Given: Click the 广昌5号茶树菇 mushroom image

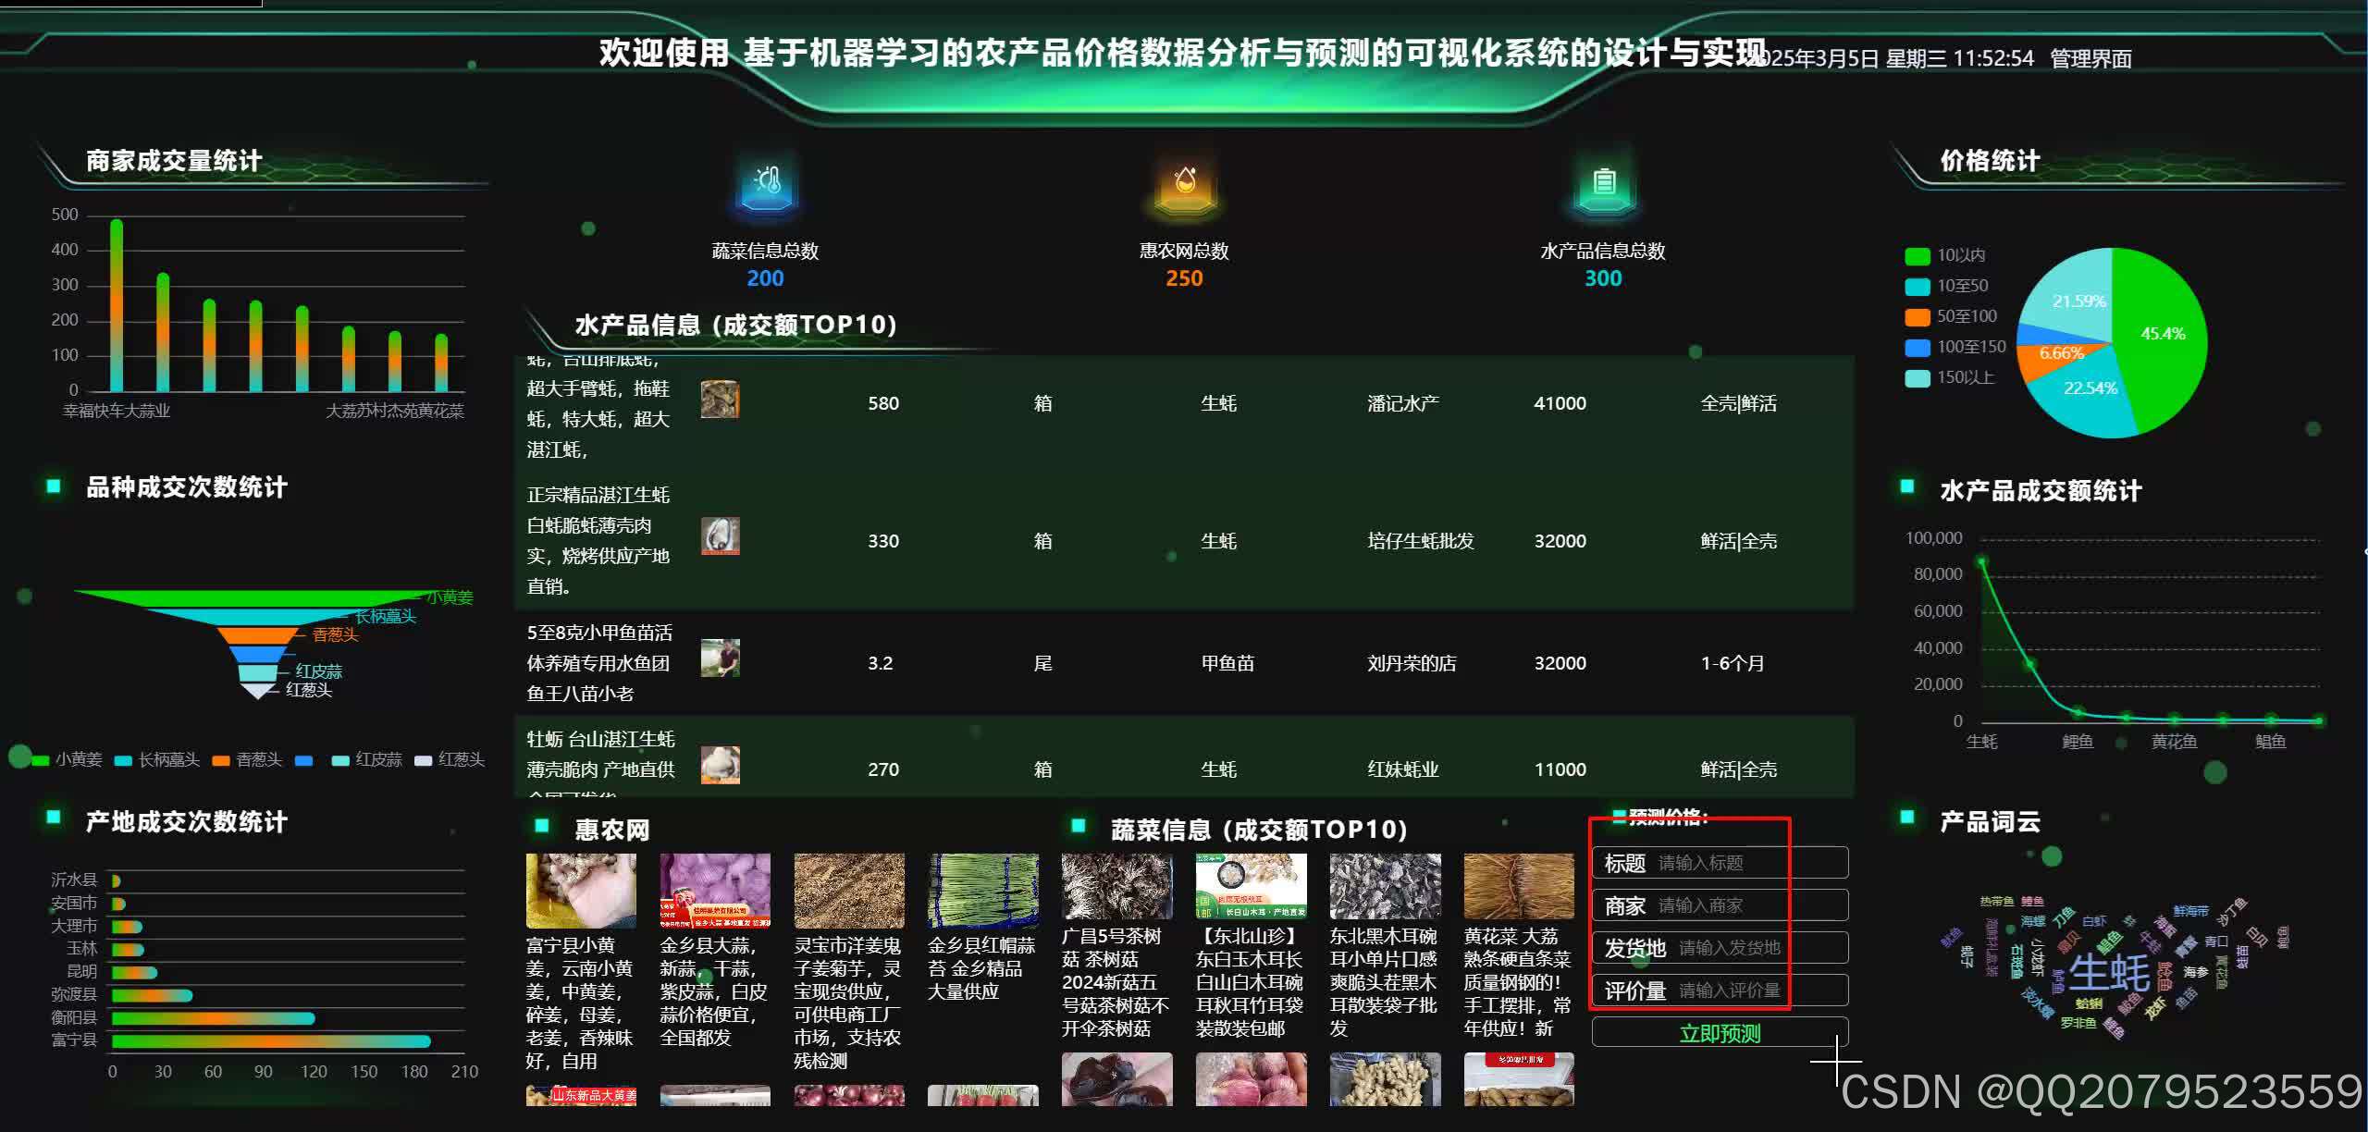Looking at the screenshot, I should tap(1116, 886).
